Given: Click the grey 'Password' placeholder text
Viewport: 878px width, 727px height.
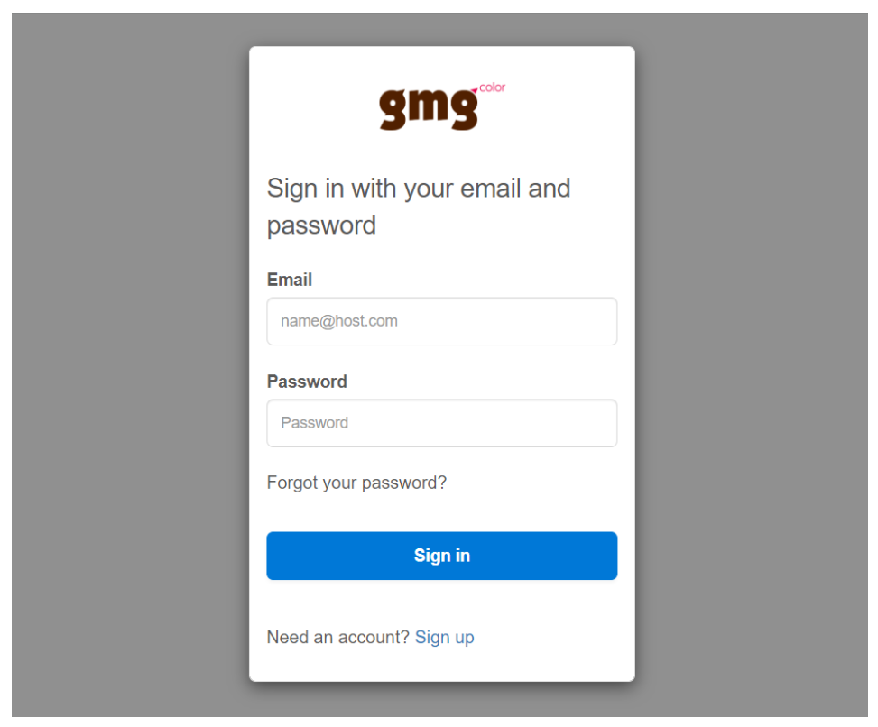Looking at the screenshot, I should point(315,422).
